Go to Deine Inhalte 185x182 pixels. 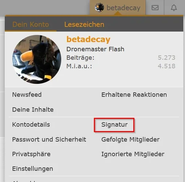point(33,110)
